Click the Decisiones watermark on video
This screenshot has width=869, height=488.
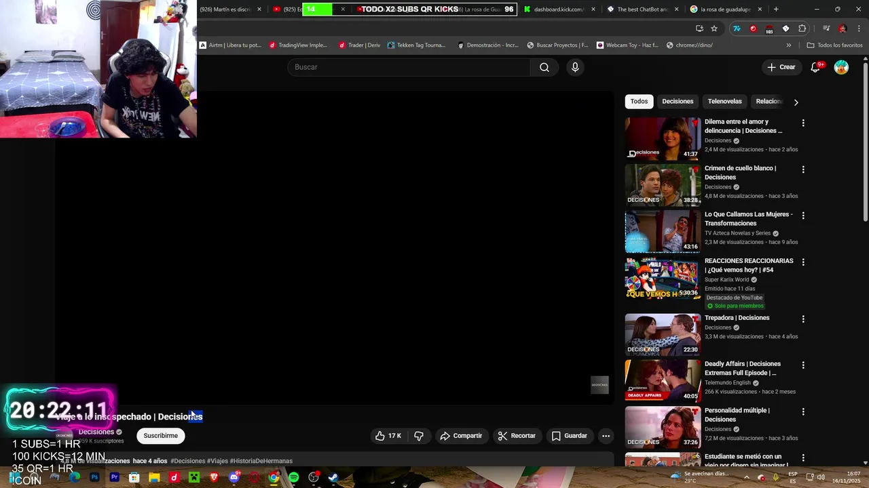pyautogui.click(x=599, y=385)
